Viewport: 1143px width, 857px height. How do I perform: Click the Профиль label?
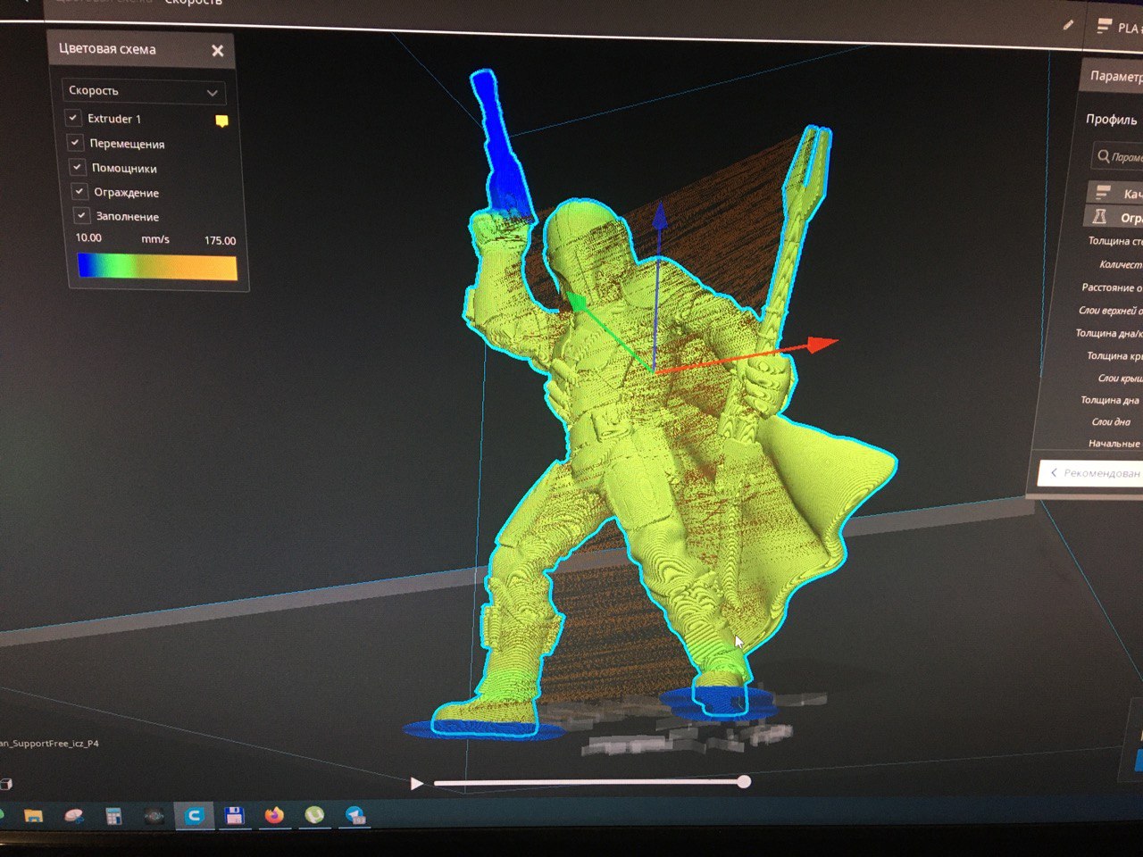point(1111,120)
